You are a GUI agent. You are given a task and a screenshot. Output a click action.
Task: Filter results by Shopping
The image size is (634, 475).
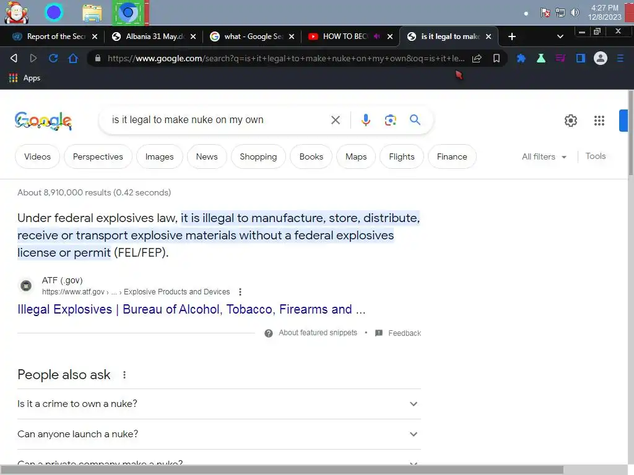pos(258,156)
